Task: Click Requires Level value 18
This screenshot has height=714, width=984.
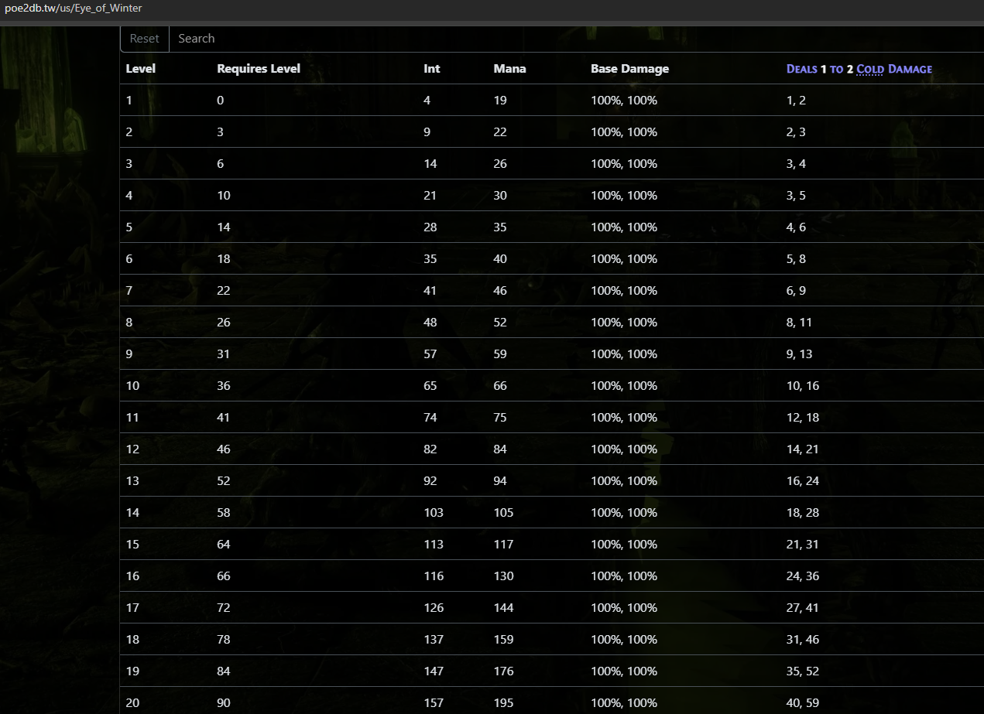Action: 224,259
